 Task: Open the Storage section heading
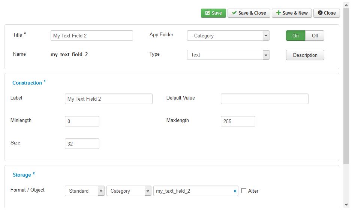(22, 175)
